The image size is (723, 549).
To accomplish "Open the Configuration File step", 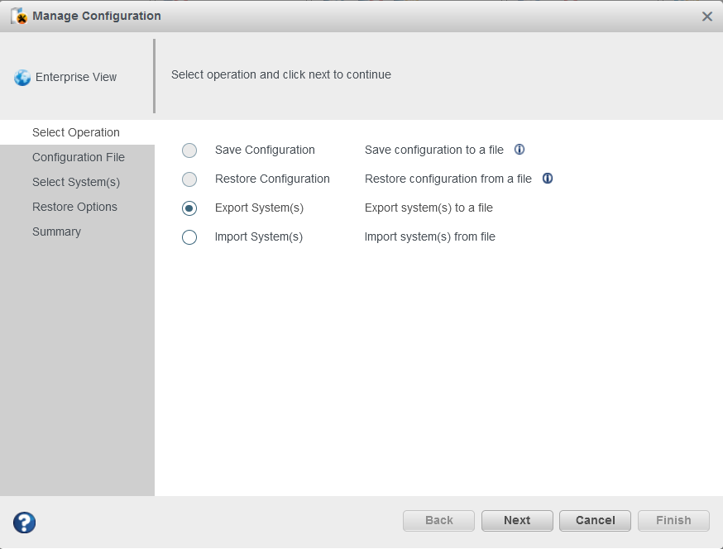I will (79, 157).
